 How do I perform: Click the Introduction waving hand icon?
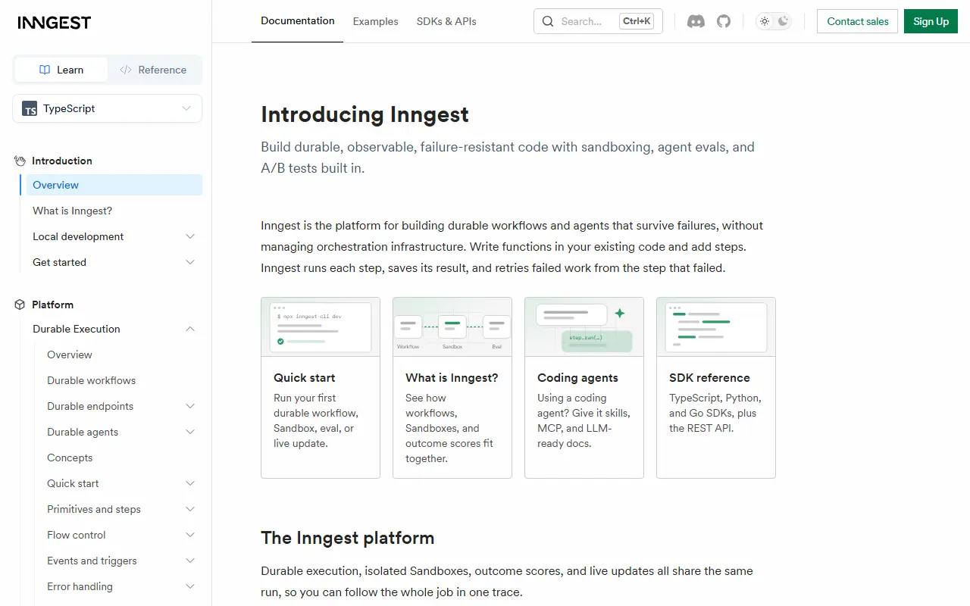[x=20, y=161]
